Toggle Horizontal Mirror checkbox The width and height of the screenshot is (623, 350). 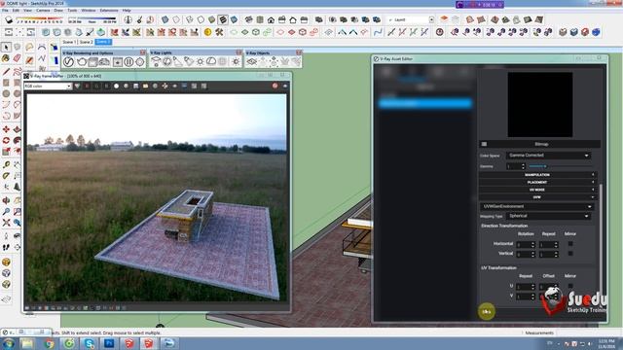570,244
